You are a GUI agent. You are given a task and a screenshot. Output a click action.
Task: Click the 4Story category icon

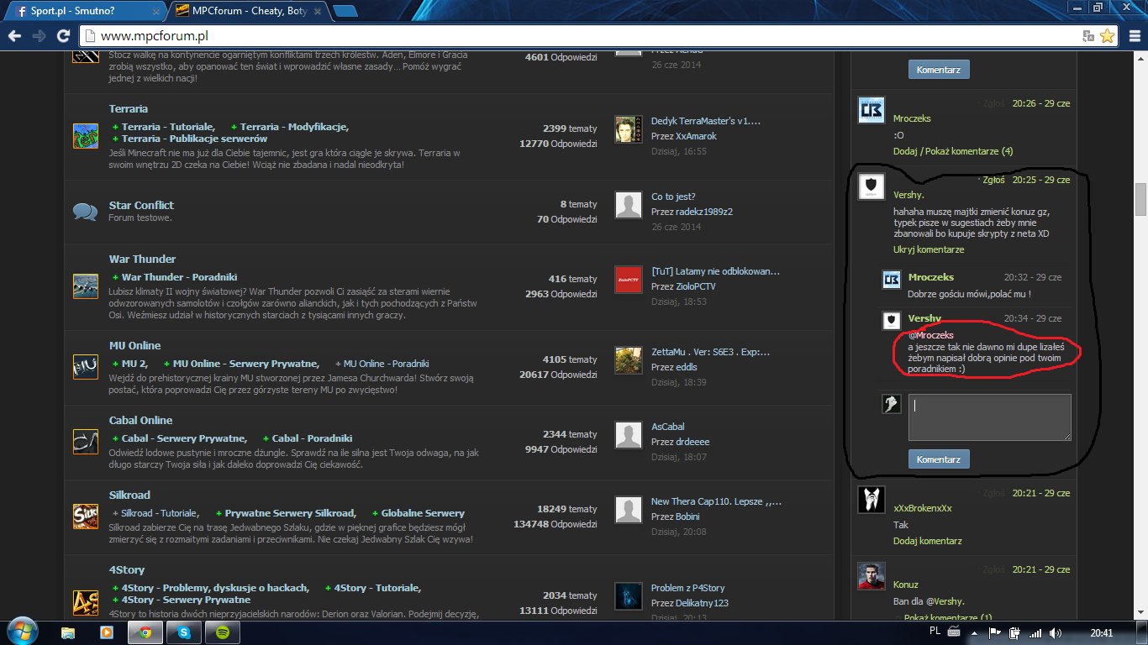click(x=86, y=601)
